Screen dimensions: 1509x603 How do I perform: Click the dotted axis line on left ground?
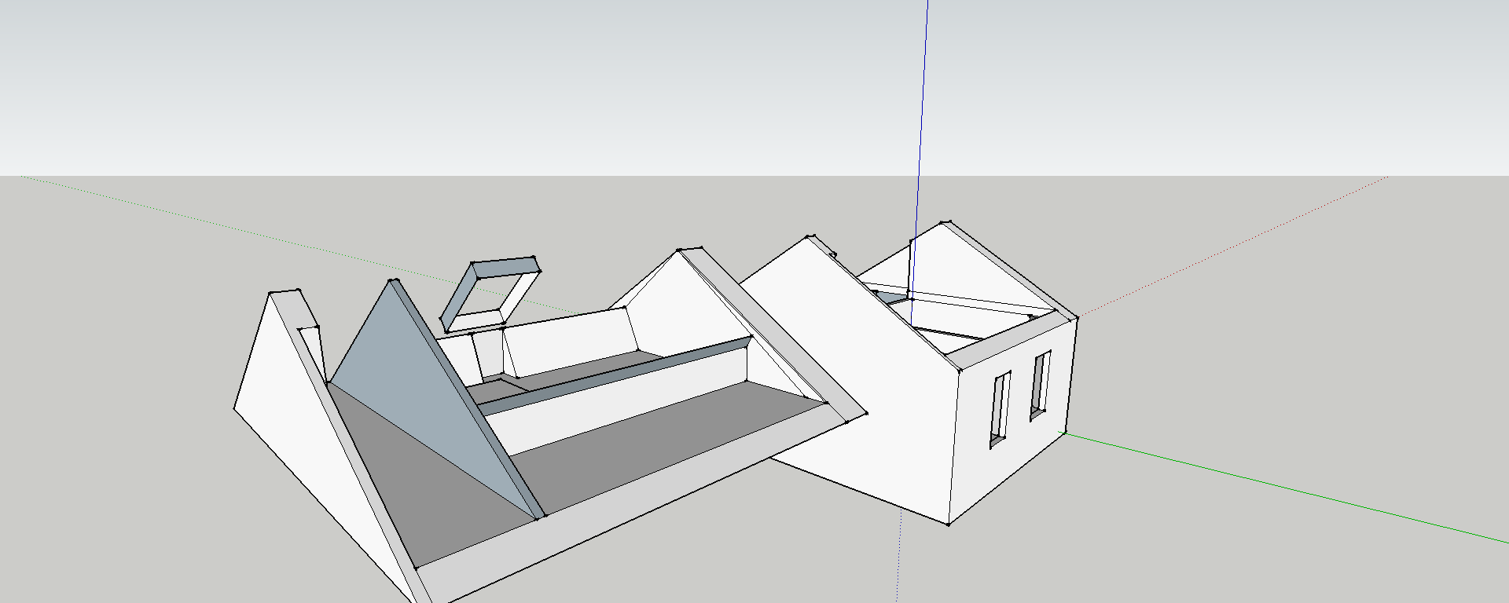point(236,228)
